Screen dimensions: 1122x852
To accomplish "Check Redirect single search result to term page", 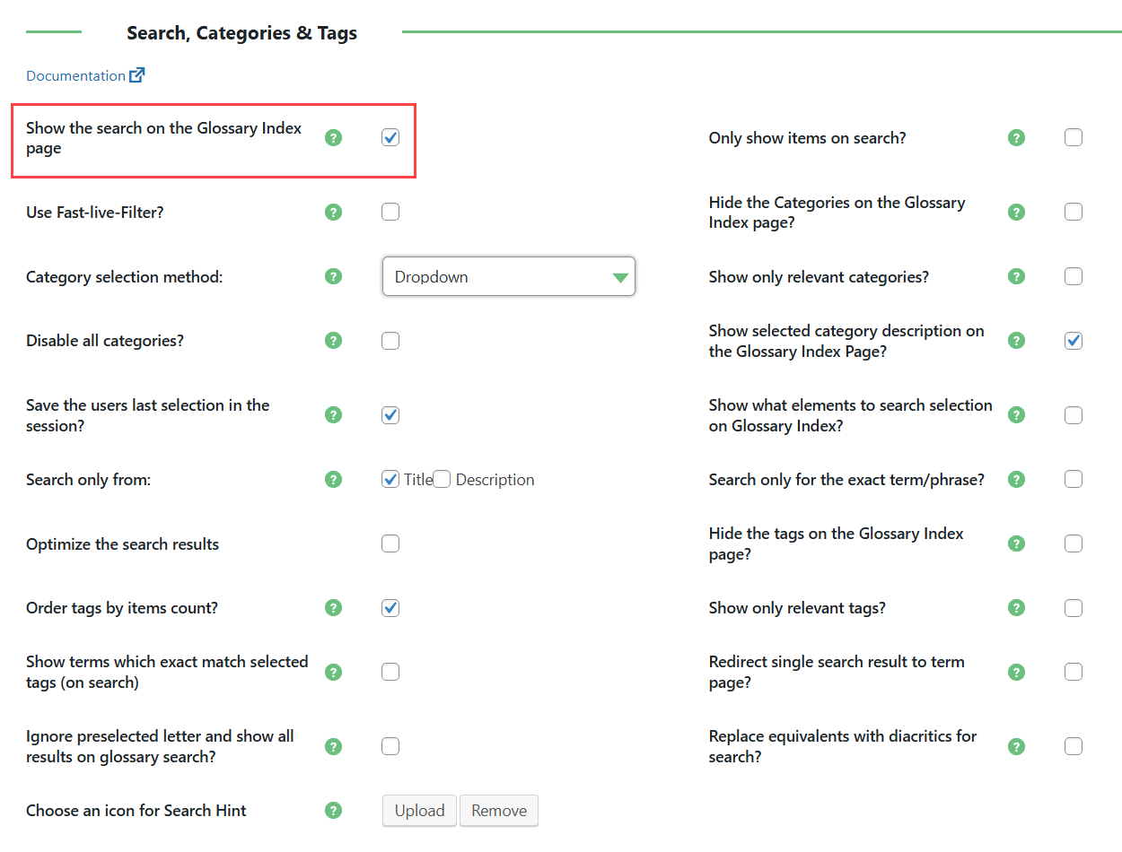I will [x=1074, y=672].
